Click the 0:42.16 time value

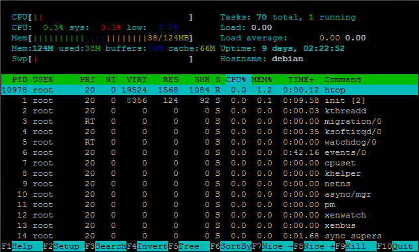tap(301, 152)
